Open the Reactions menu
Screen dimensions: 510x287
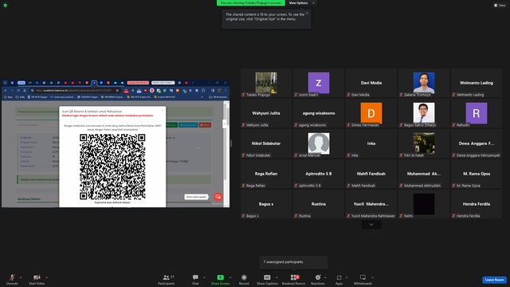(x=318, y=279)
